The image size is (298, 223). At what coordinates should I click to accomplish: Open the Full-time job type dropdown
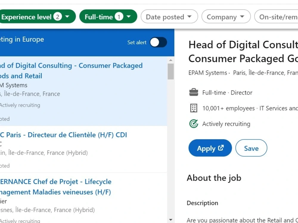coord(108,16)
